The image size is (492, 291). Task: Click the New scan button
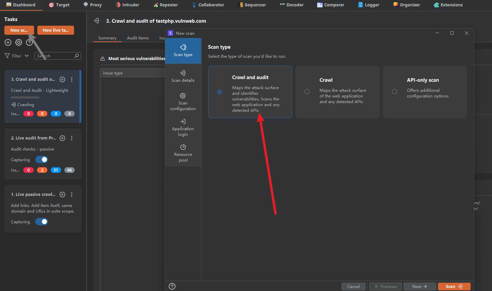pos(19,30)
